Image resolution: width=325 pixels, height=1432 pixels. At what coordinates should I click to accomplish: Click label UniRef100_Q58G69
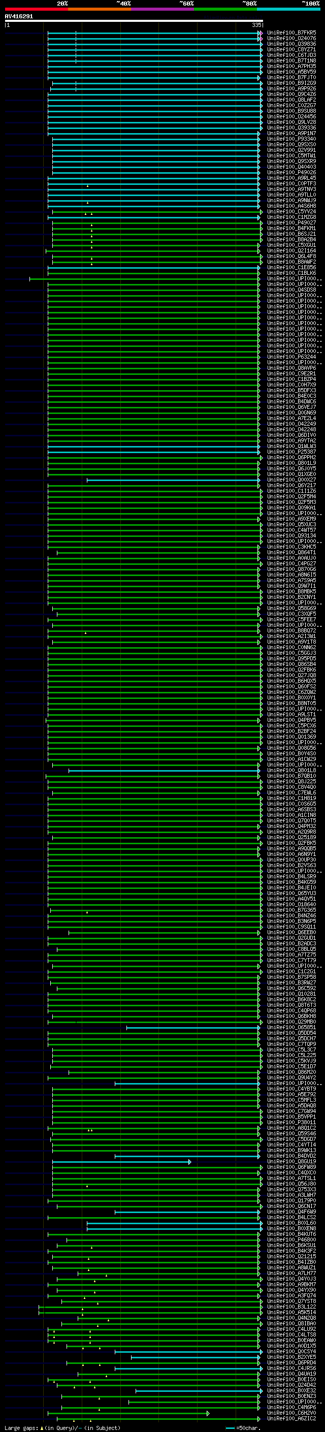291,608
